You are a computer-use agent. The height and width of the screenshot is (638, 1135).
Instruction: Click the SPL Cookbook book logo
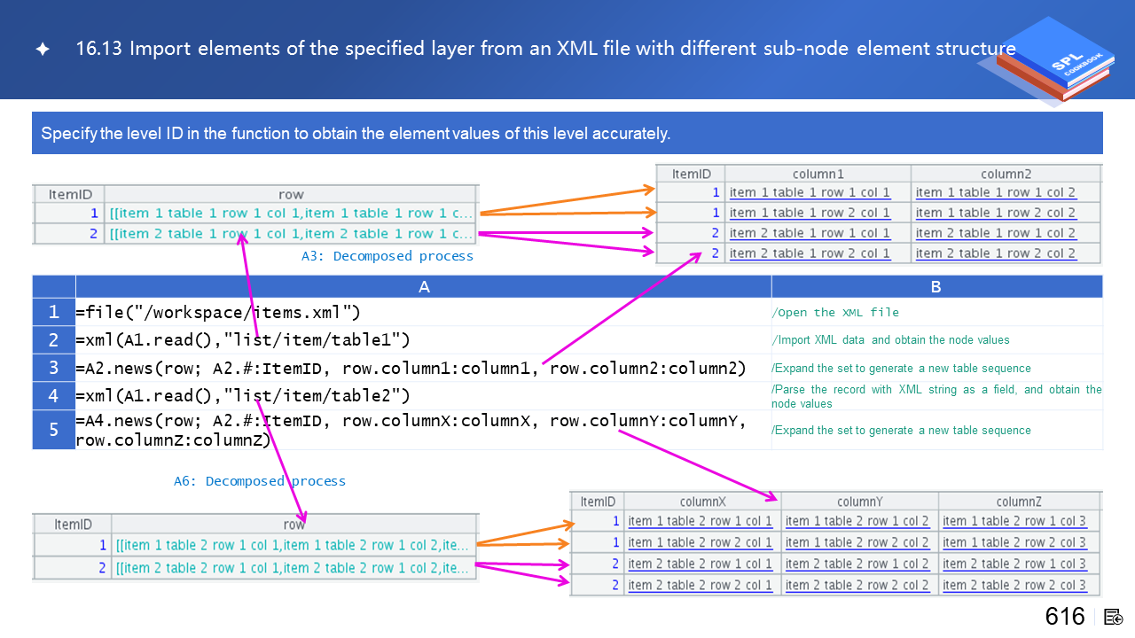(1055, 60)
